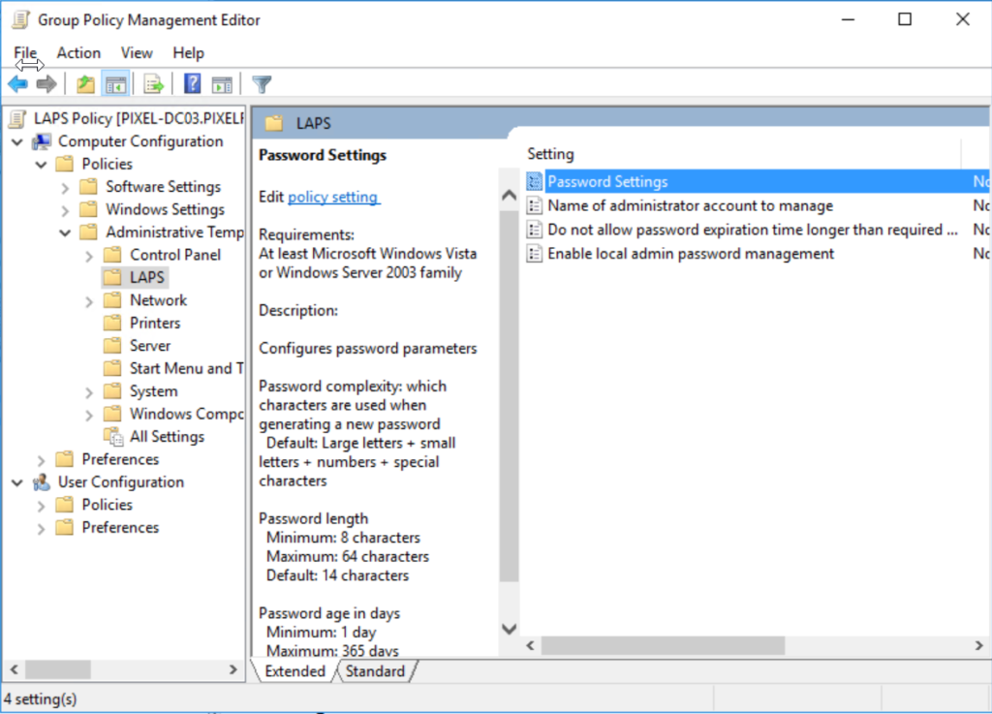The image size is (992, 714).
Task: Switch to the Standard tab
Action: point(376,671)
